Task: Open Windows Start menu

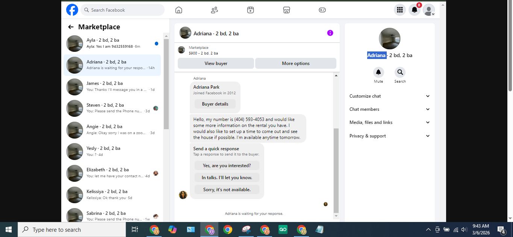Action: 9,229
